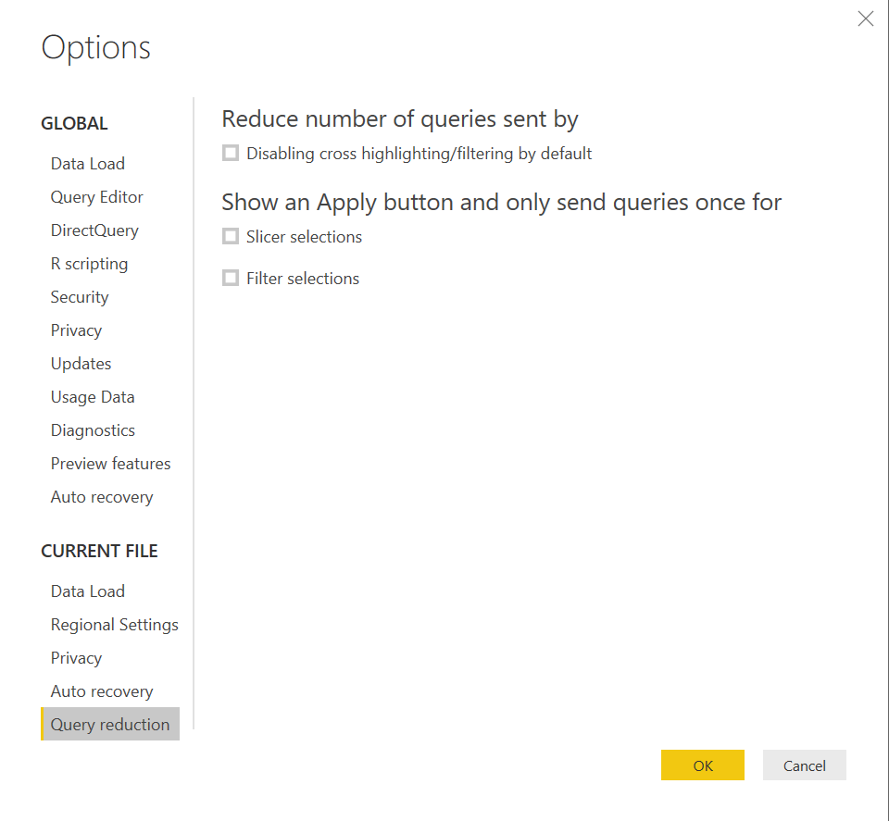The image size is (889, 821).
Task: Select Regional Settings for current file
Action: point(114,624)
